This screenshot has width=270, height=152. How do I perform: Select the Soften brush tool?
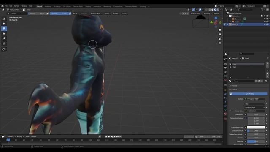(4, 24)
